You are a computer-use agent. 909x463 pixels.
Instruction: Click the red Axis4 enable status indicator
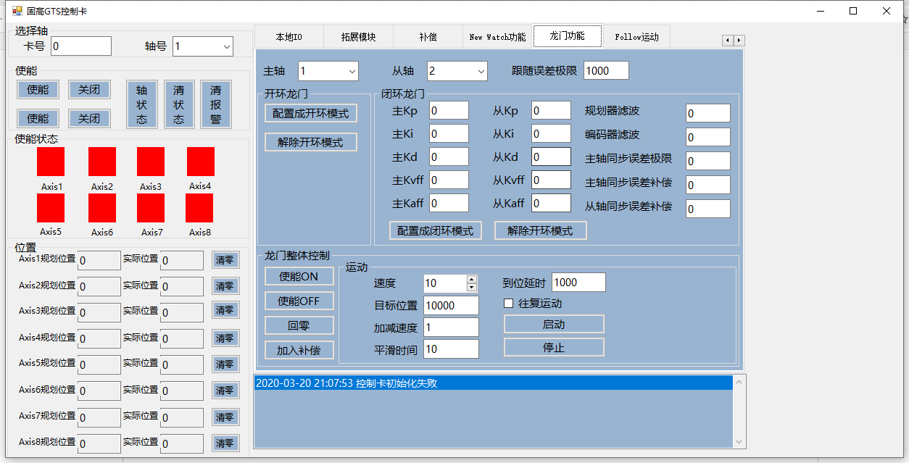coord(201,162)
